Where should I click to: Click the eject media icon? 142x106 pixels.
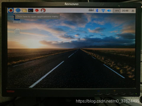click(x=133, y=11)
